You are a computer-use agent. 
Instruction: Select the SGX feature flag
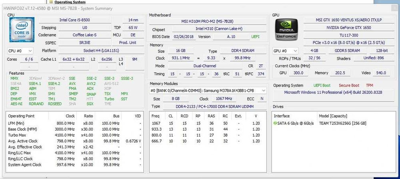tap(90, 104)
